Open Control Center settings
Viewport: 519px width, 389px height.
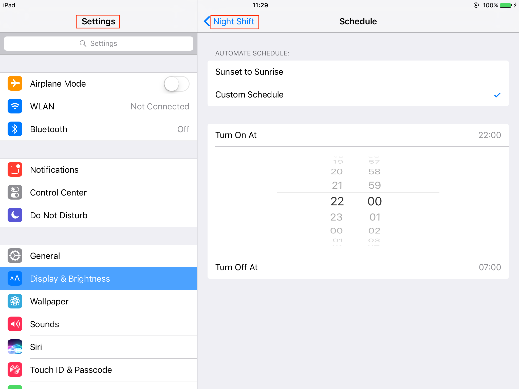(99, 192)
